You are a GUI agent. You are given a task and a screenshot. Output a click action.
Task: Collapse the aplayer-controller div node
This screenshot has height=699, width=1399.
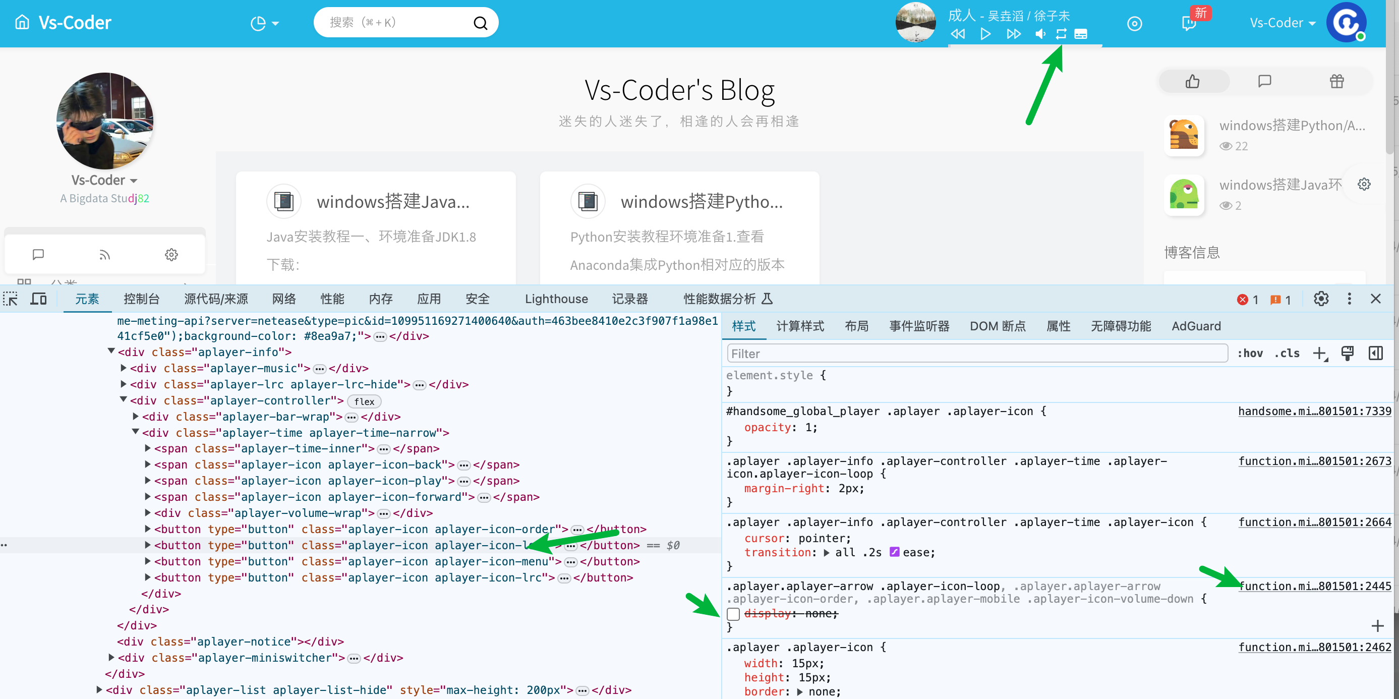click(x=123, y=400)
